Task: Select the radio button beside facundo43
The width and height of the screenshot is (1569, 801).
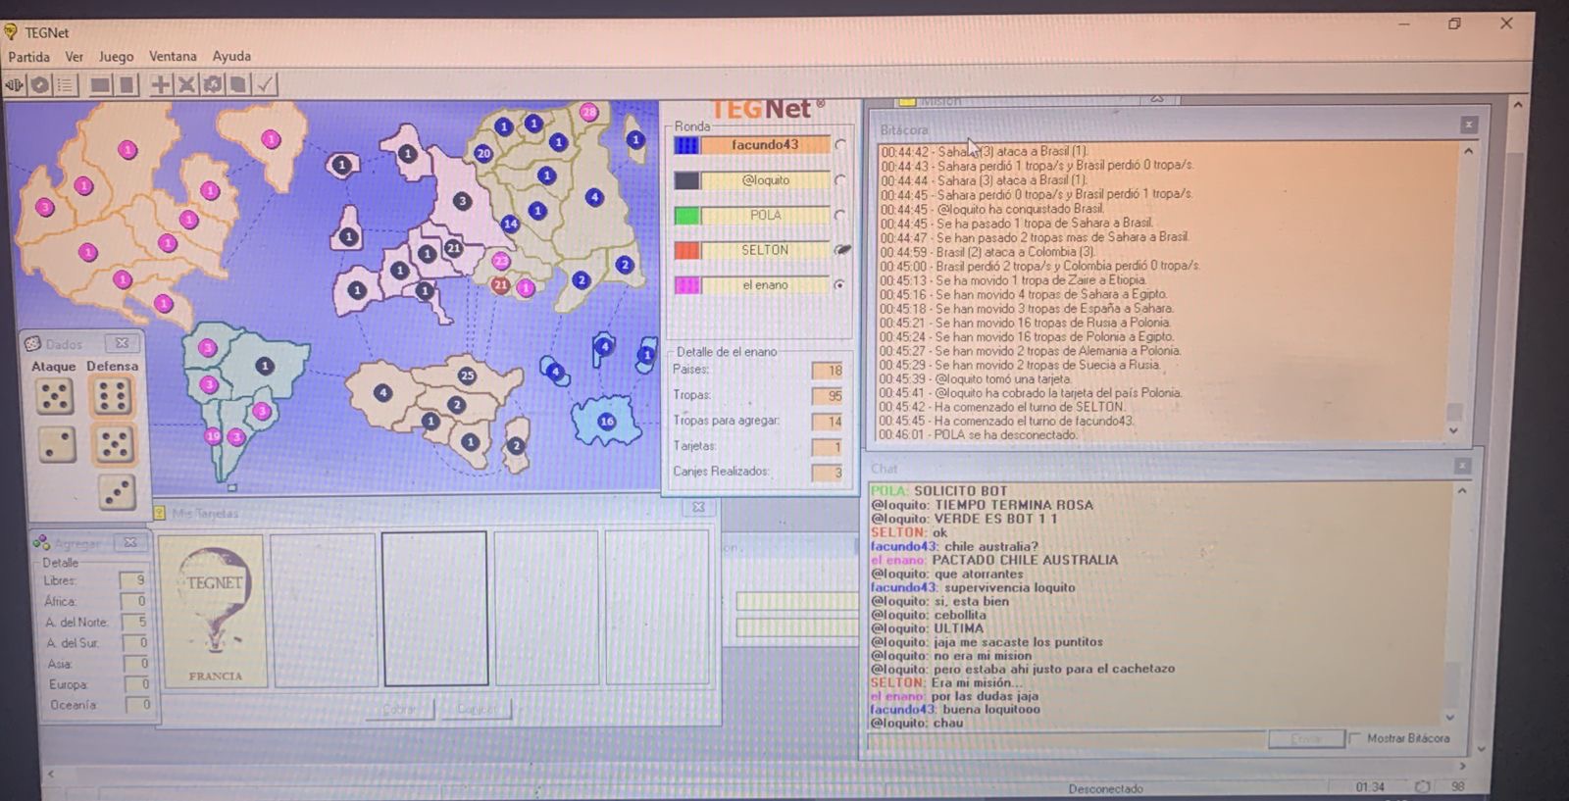Action: coord(840,145)
